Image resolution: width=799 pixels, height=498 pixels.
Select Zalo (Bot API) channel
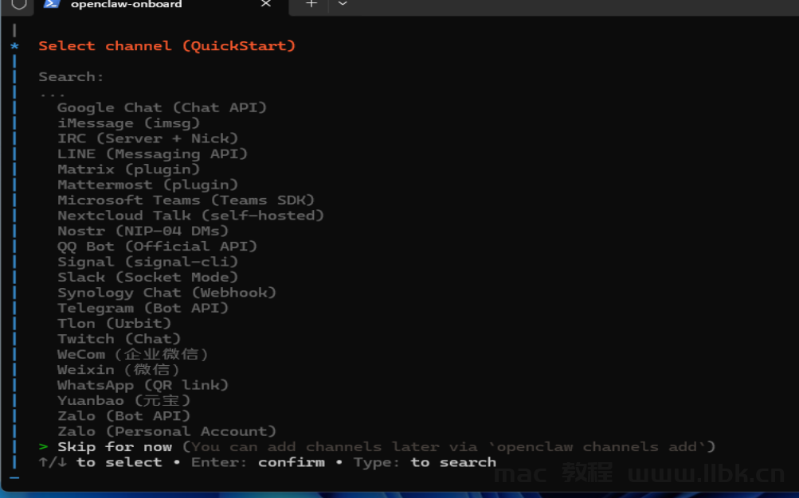(x=123, y=416)
